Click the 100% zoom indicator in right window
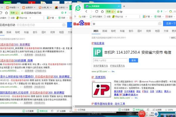 (169, 110)
